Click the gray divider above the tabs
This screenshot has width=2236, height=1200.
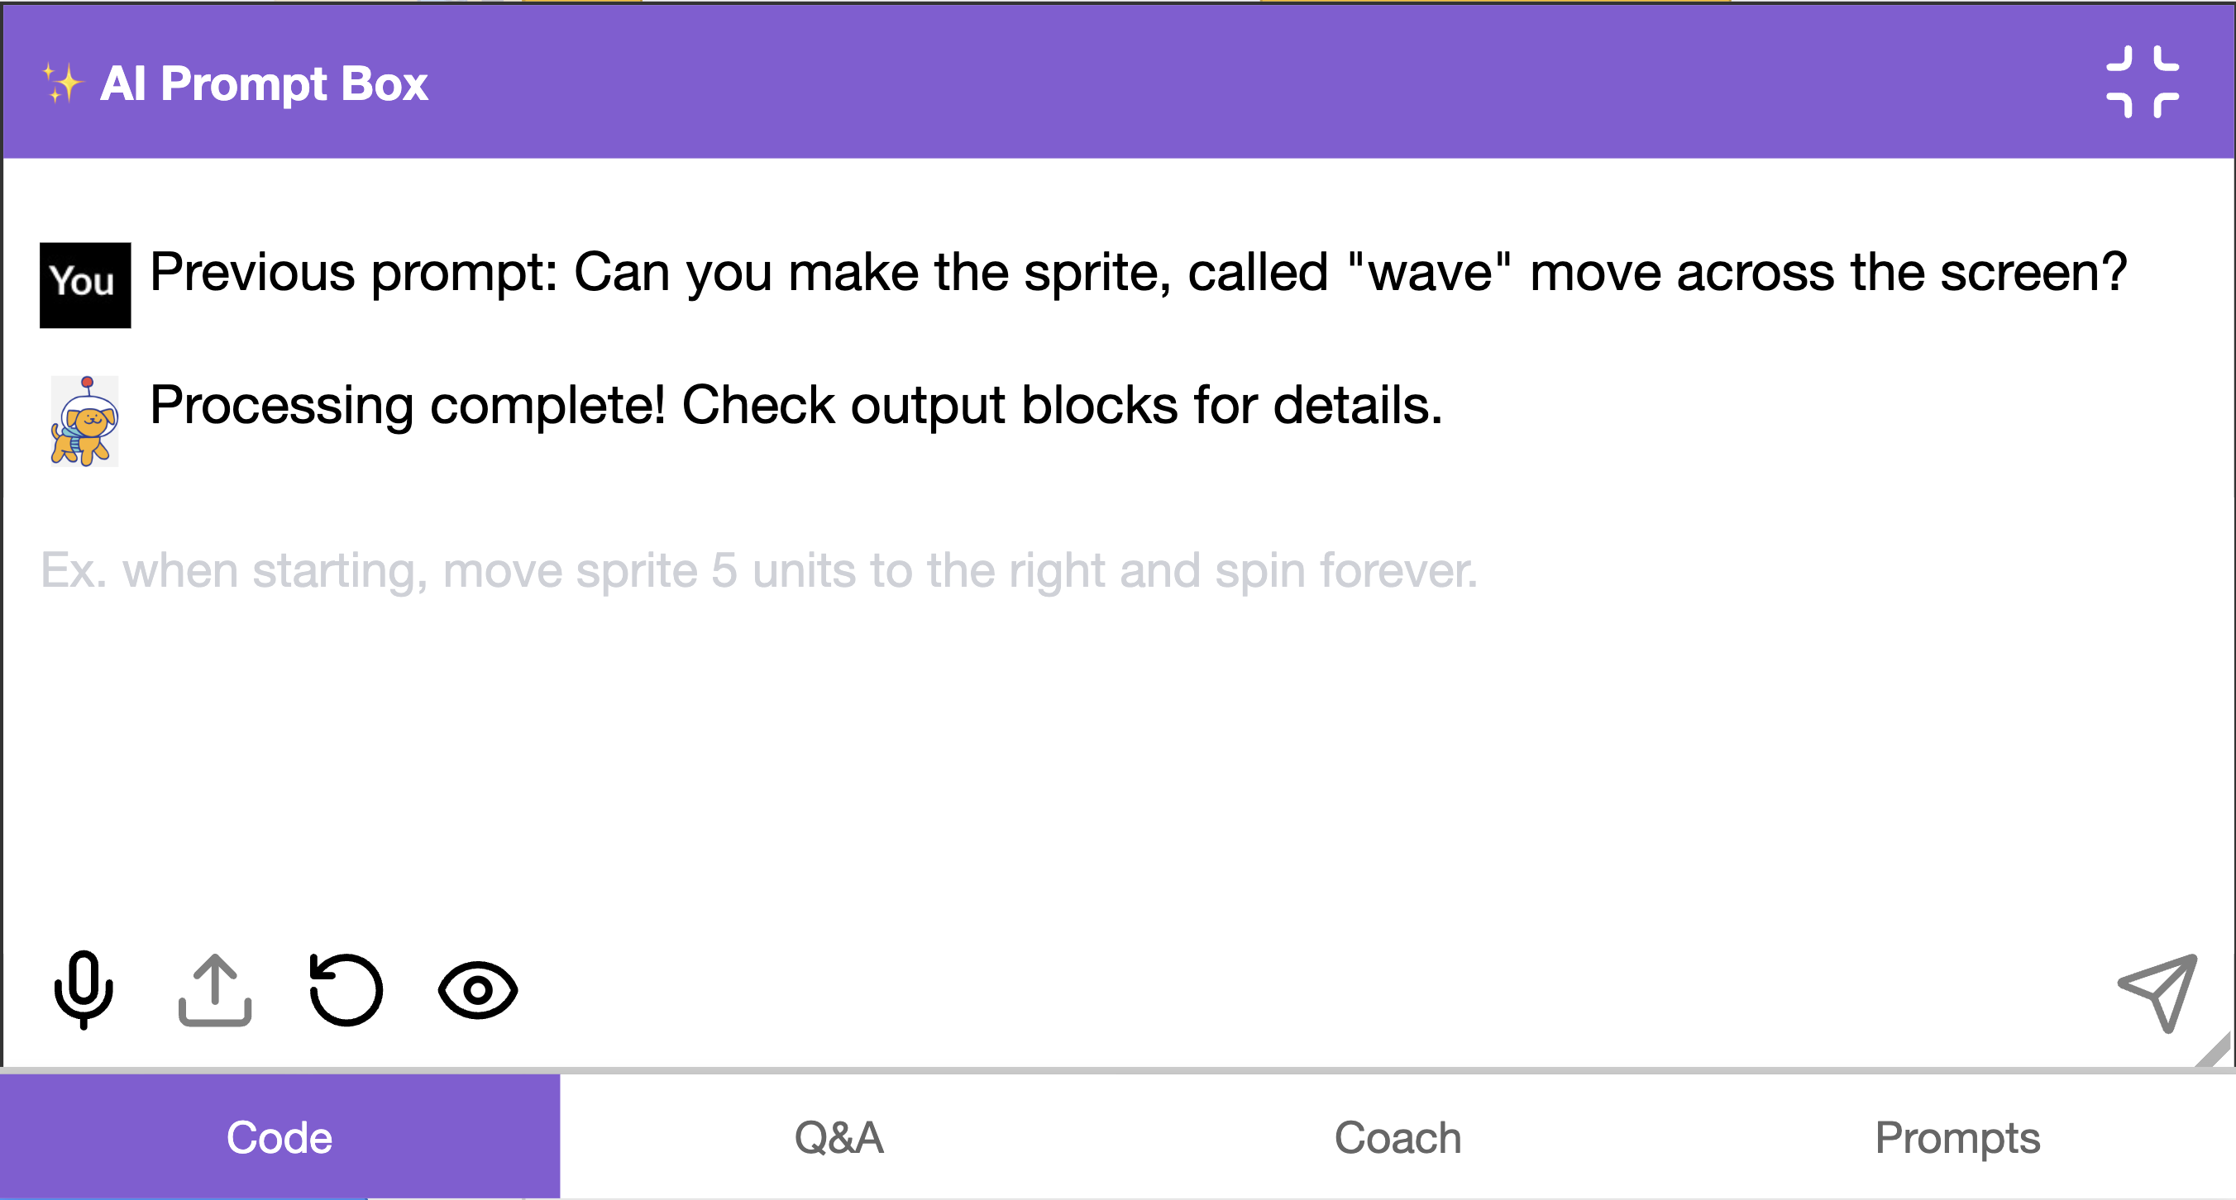point(1118,1071)
